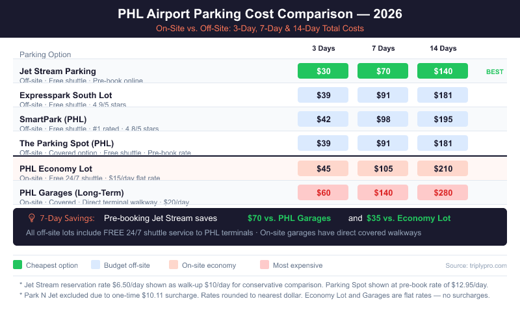Click the blue Budget off-site swatch
Image resolution: width=520 pixels, height=325 pixels.
pos(96,265)
